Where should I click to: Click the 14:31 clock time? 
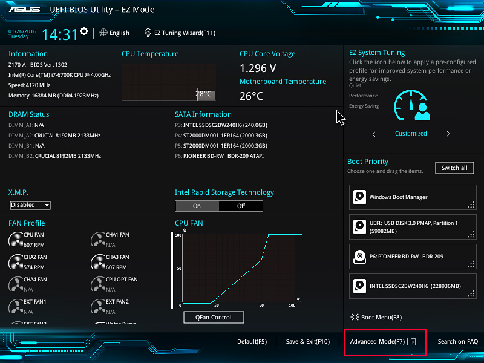pos(59,34)
